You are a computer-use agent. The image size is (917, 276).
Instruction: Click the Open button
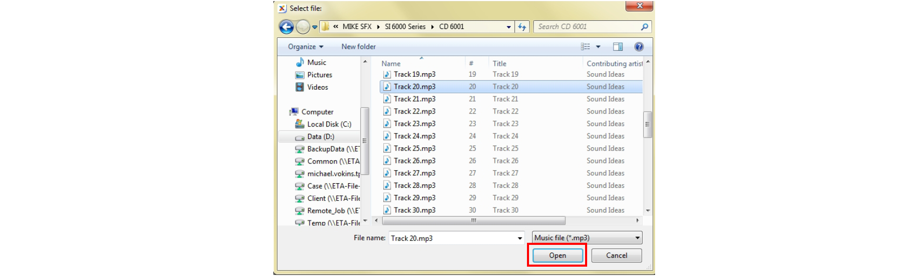pyautogui.click(x=557, y=255)
